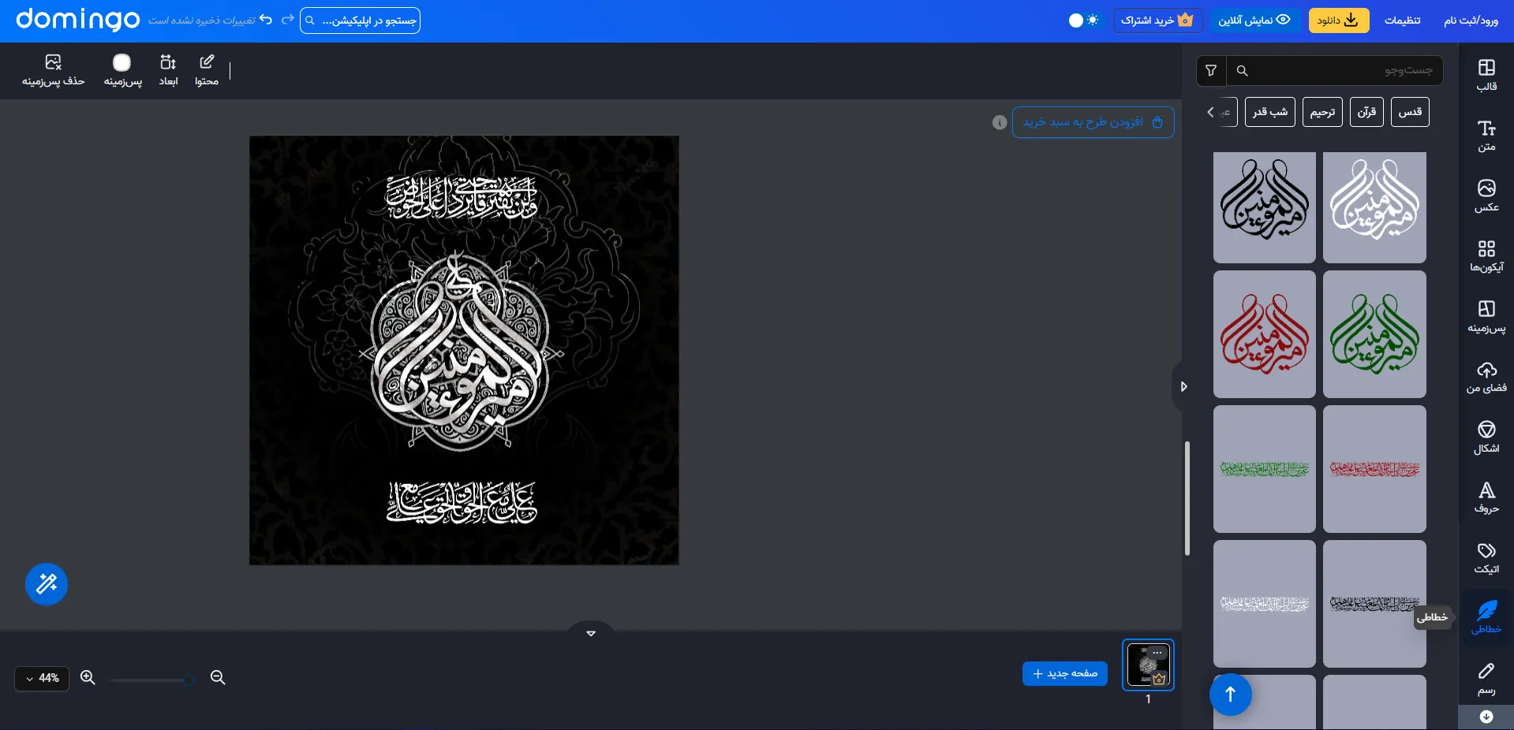Click the scroll-to-top arrow button
This screenshot has width=1514, height=730.
click(x=1230, y=695)
